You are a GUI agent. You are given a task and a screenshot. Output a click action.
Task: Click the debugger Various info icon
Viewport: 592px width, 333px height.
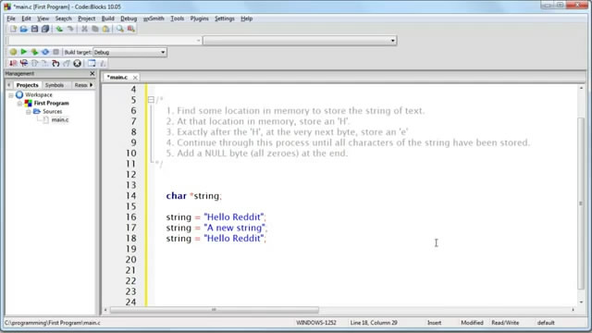[x=103, y=63]
